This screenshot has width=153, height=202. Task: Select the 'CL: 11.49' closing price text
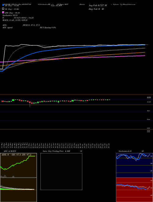click(56, 6)
